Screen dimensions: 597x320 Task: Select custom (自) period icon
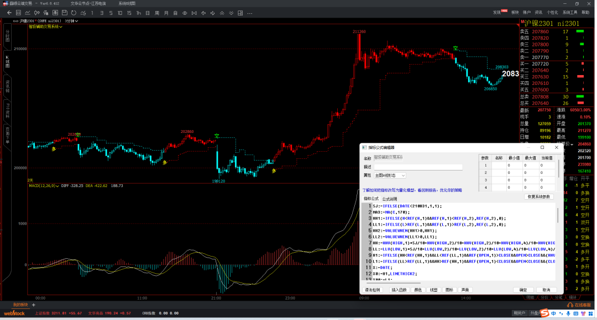[x=175, y=13]
